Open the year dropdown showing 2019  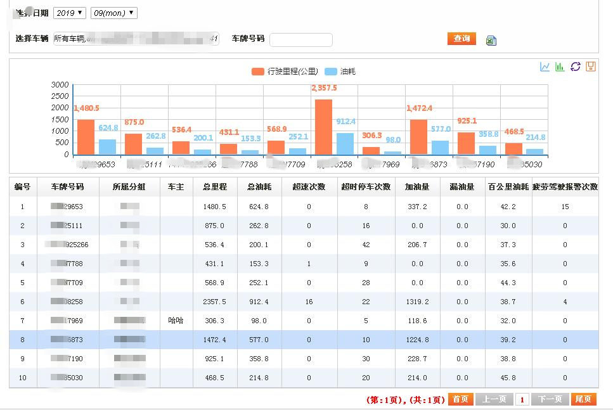tap(70, 13)
